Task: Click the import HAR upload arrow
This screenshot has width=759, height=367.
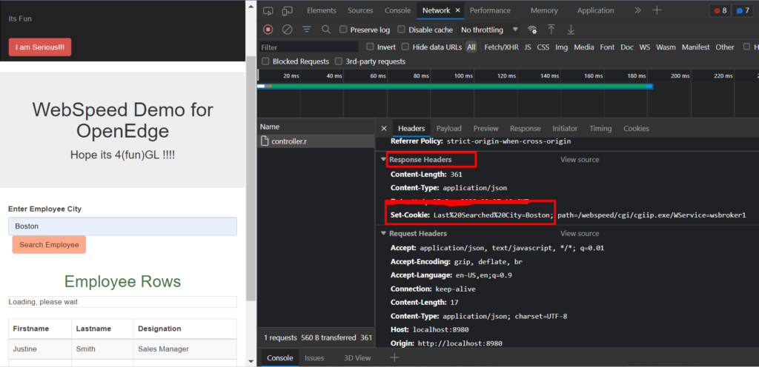Action: [551, 30]
